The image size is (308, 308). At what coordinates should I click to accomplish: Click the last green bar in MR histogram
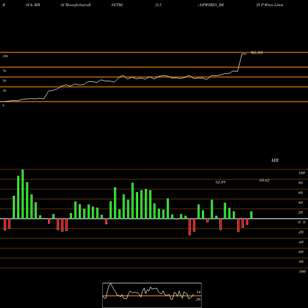pyautogui.click(x=251, y=215)
